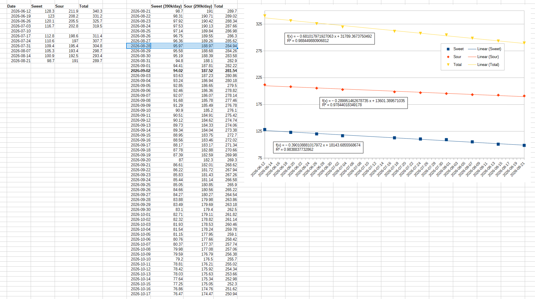Select the date cell 2026-10-01
The image size is (535, 299).
[138, 214]
